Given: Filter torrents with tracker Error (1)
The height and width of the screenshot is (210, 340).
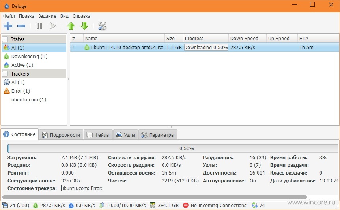Looking at the screenshot, I should [34, 91].
